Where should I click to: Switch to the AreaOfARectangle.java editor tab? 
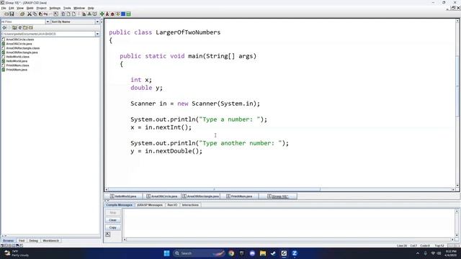(201, 196)
